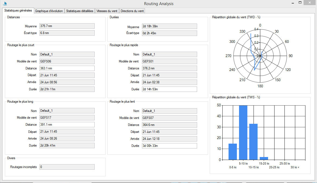Click the sailboat app icon in title bar

click(x=5, y=4)
